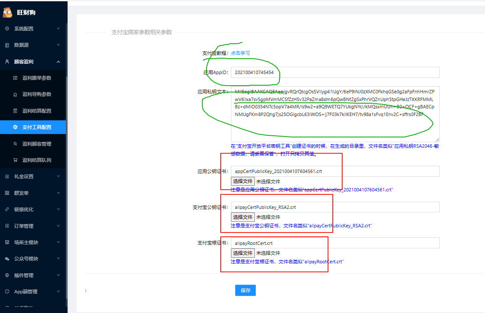The image size is (485, 313).
Task: Click the 应用AppID input field
Action: (335, 72)
